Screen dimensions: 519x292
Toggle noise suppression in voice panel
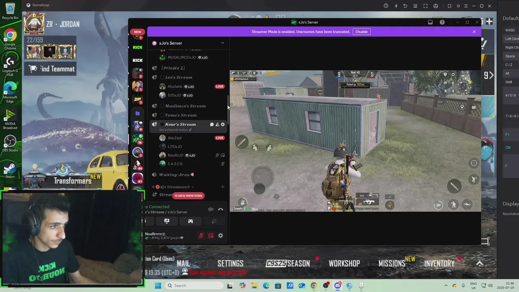(211, 209)
